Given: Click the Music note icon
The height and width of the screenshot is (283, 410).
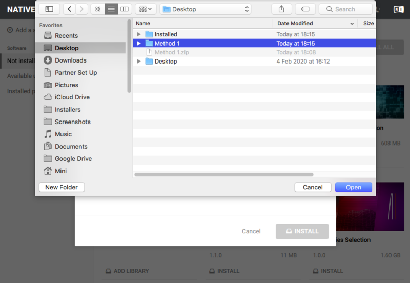Looking at the screenshot, I should pos(48,134).
